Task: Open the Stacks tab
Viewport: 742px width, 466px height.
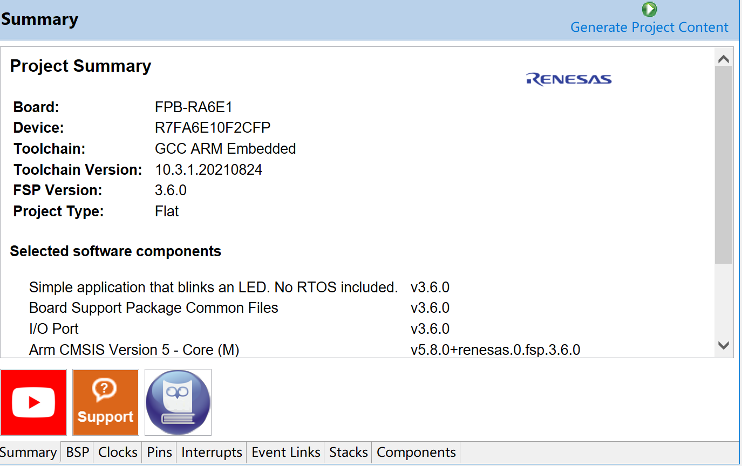Action: coord(349,452)
